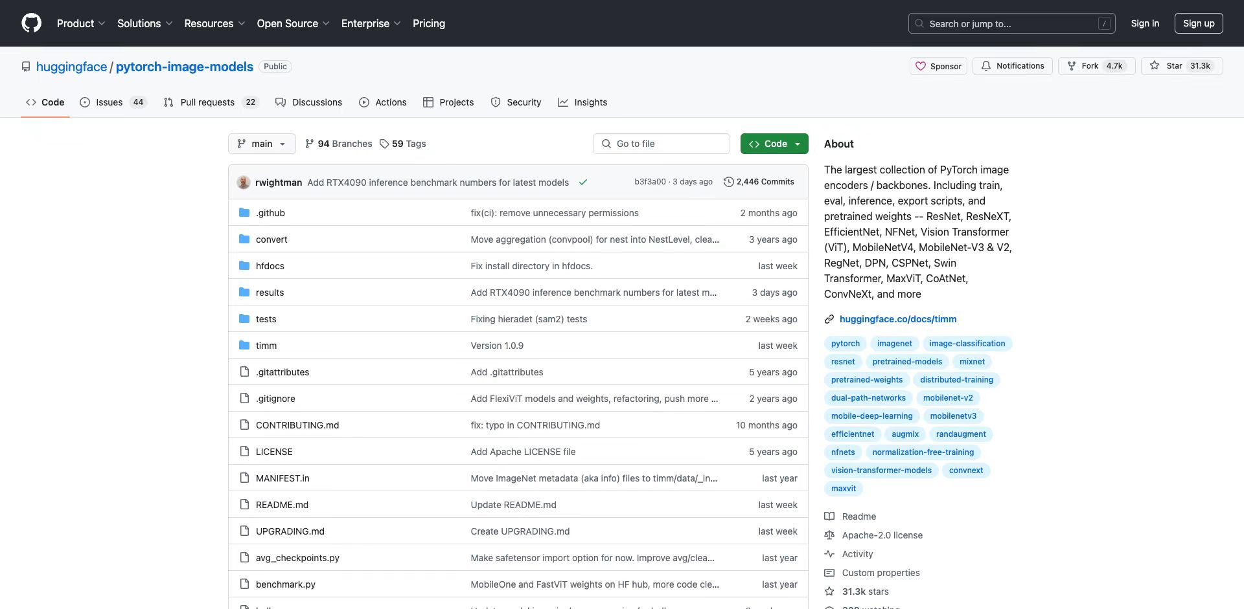Click the branch icon next to 94 Branches
Image resolution: width=1244 pixels, height=609 pixels.
[x=310, y=144]
